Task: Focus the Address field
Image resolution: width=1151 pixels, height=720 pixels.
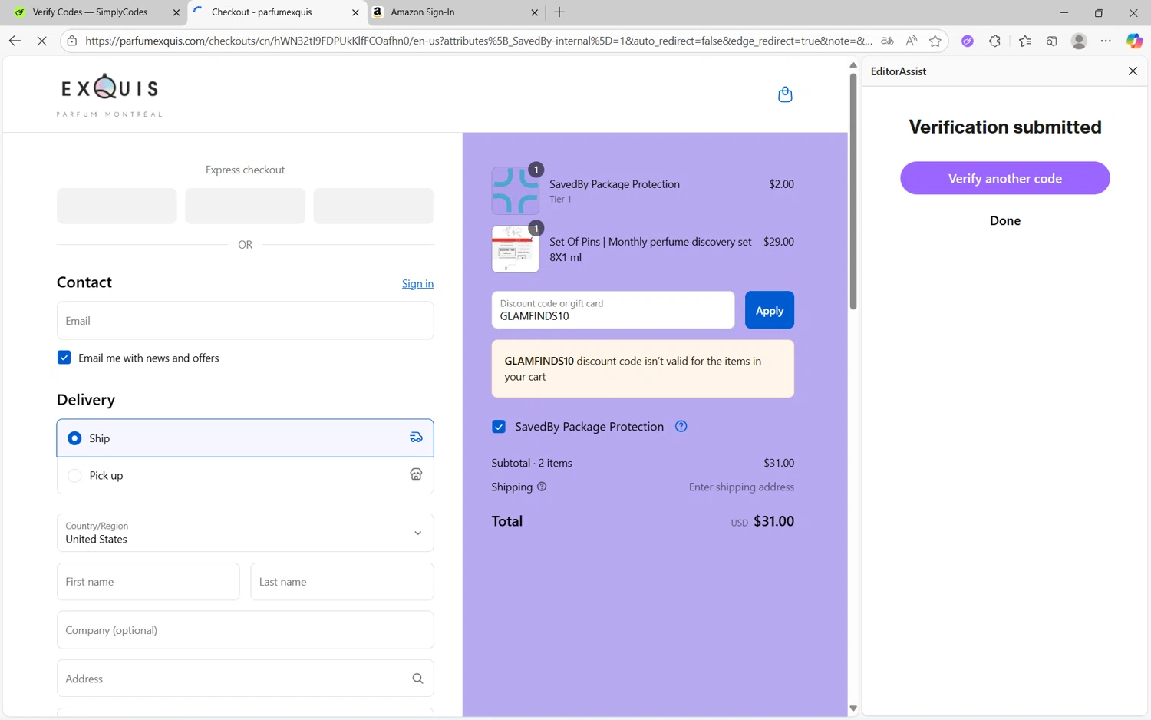Action: point(245,679)
